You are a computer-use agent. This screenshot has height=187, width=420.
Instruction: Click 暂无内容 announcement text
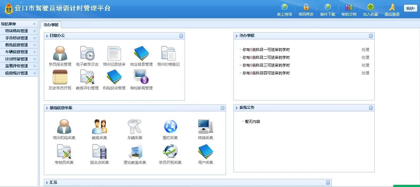point(253,122)
